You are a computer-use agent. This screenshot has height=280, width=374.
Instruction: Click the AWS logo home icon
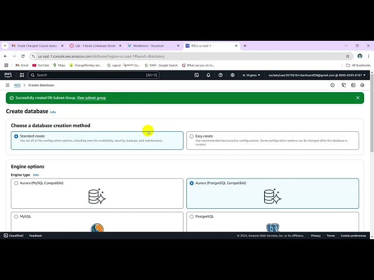coord(8,75)
